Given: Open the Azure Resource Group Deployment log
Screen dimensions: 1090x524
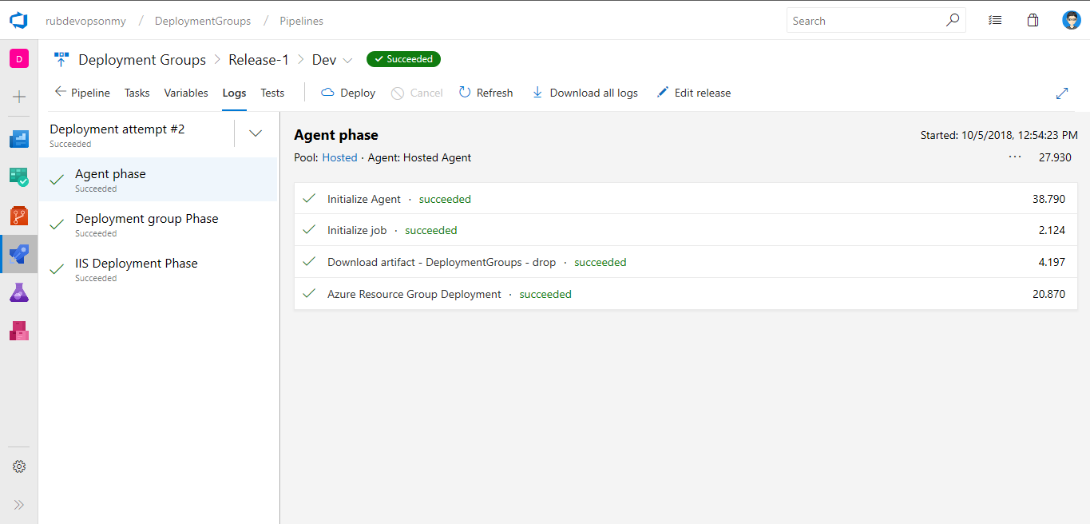Looking at the screenshot, I should (414, 294).
